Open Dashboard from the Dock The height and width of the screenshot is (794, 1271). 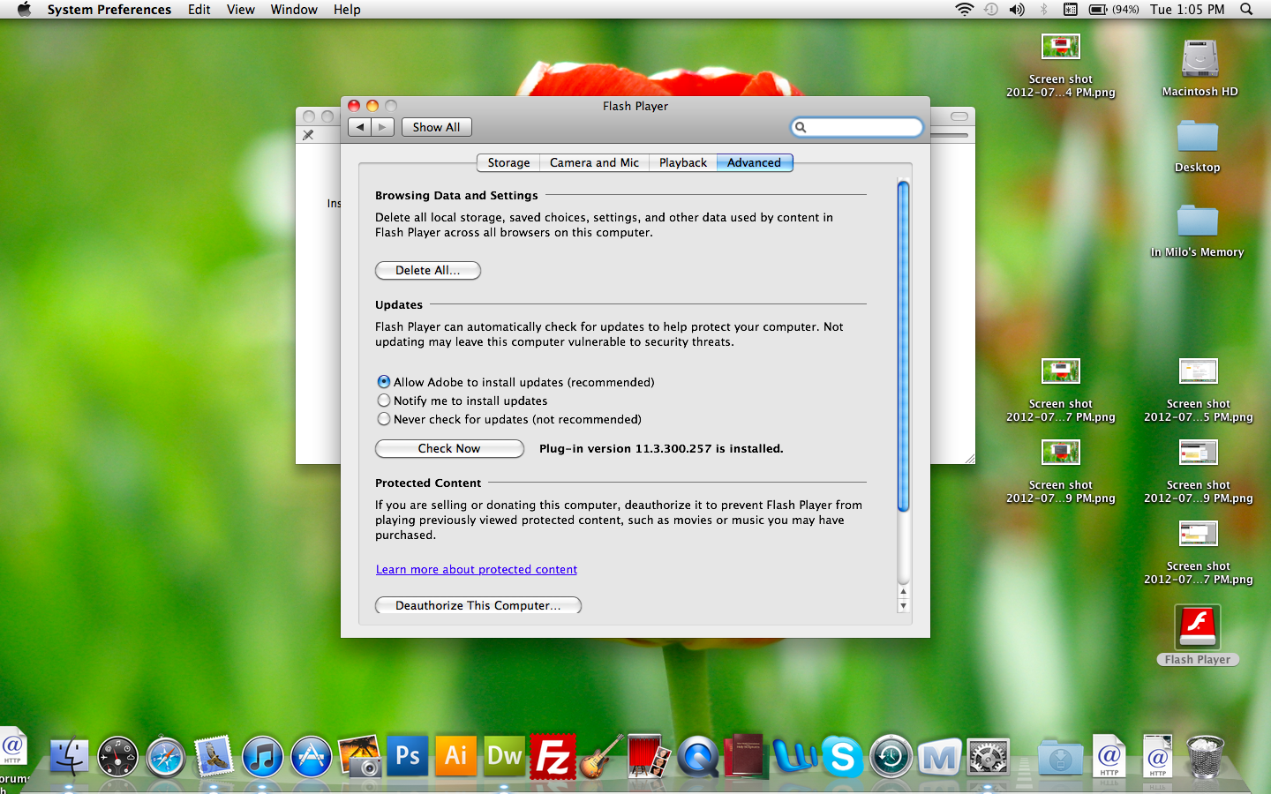(117, 757)
